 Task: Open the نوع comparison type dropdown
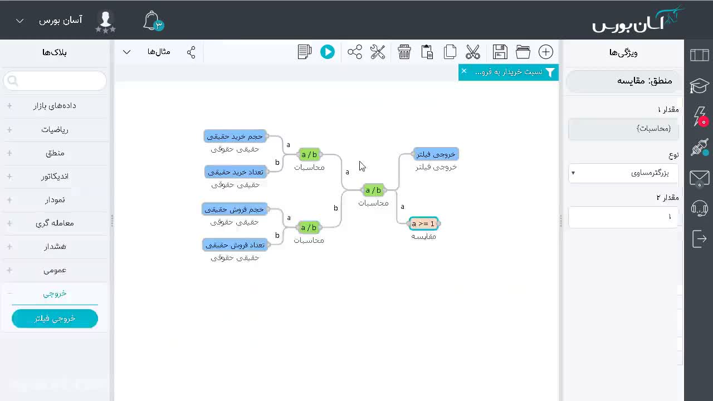[623, 173]
